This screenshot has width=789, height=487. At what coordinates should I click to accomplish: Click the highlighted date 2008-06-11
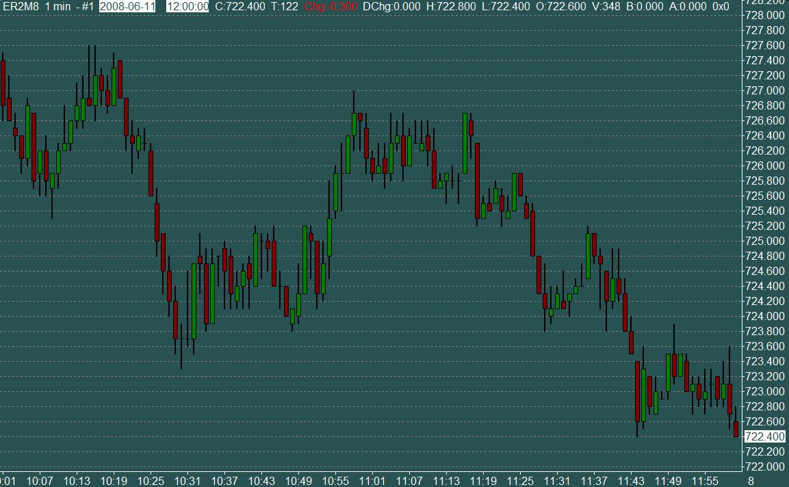127,7
